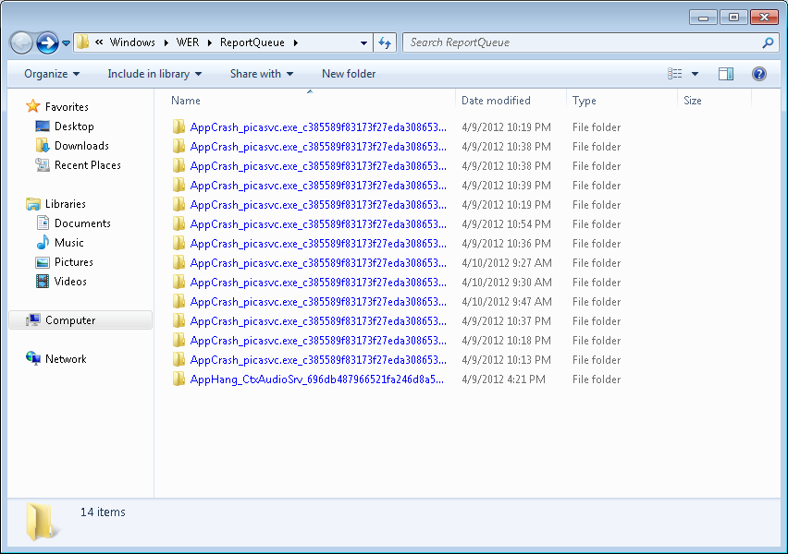Open Videos library in the navigation pane
Screen dimensions: 788x554
click(x=70, y=282)
